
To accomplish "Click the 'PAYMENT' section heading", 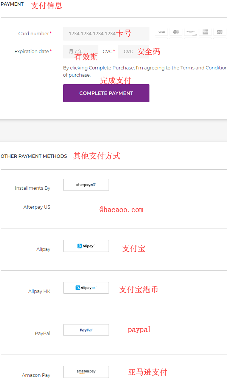I will pos(12,4).
